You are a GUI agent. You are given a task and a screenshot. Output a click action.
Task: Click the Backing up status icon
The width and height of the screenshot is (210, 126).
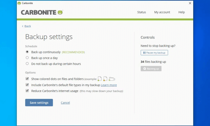[x=144, y=69]
